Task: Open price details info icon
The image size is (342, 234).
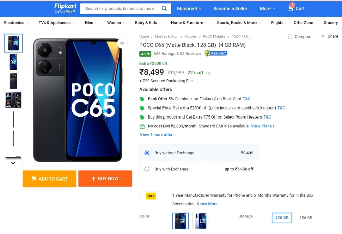Action: coord(208,73)
